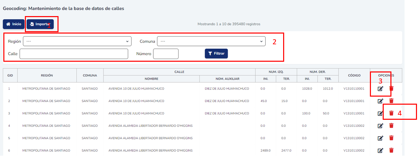Click the edit pencil for GID 5

pyautogui.click(x=380, y=138)
